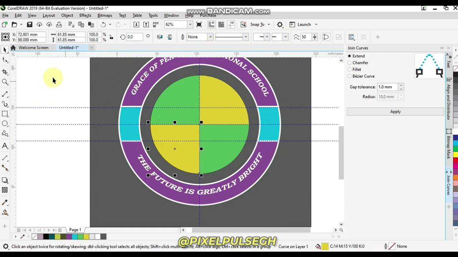
Task: Select the Connector tool
Action: [x=5, y=168]
